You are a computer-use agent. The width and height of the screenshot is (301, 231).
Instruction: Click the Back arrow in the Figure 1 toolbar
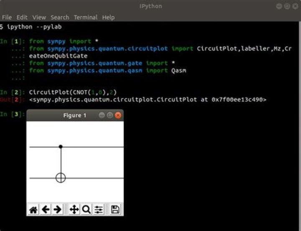point(46,210)
